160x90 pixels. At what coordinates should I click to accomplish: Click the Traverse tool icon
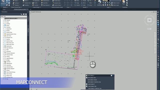pyautogui.click(x=13, y=5)
